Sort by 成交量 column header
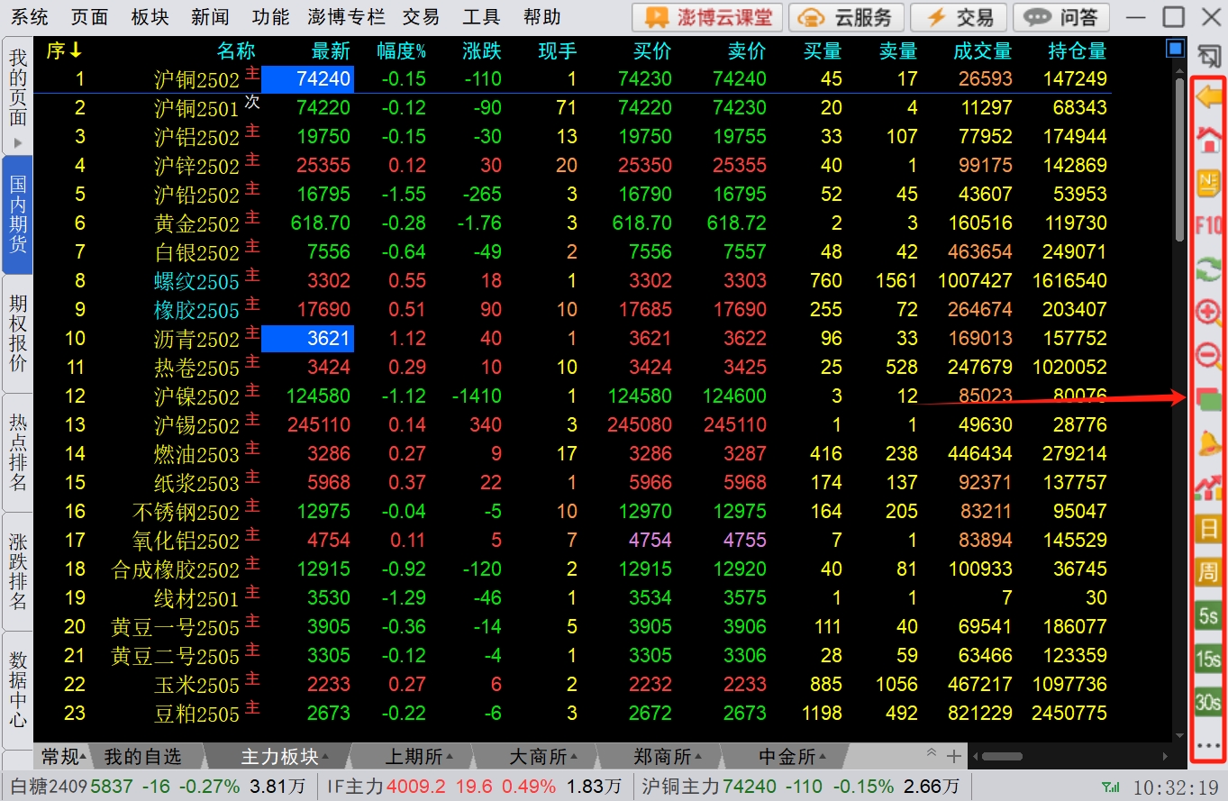The image size is (1228, 801). [x=983, y=51]
